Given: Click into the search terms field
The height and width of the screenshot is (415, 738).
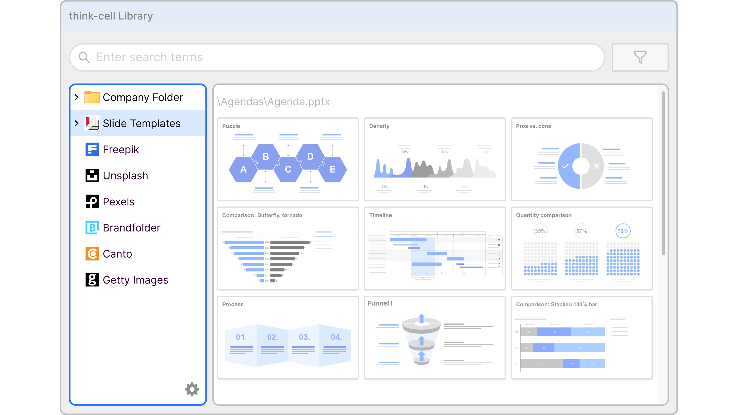Looking at the screenshot, I should coord(337,57).
